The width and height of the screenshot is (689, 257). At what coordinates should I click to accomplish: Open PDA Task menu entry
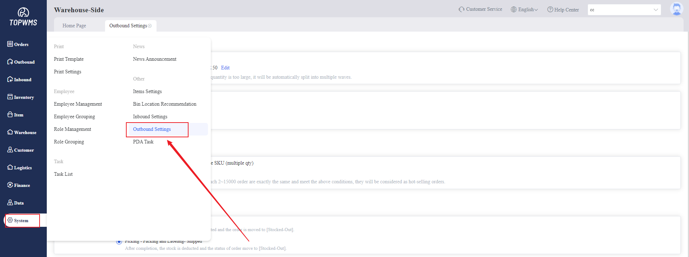[x=143, y=142]
